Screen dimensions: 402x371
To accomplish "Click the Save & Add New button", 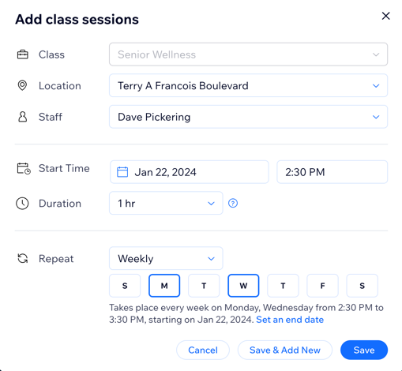I will (285, 350).
